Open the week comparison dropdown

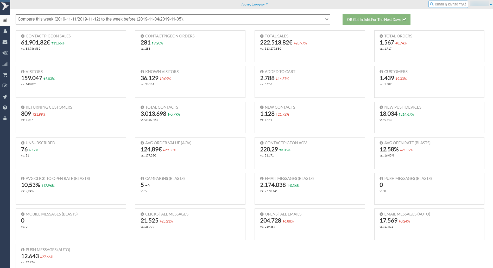pos(173,19)
